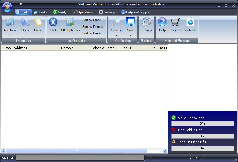
Task: Open Settings via the gear icon in ribbon
Action: [x=146, y=22]
